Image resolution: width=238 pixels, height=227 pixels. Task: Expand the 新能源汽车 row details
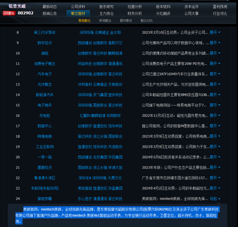[215, 95]
